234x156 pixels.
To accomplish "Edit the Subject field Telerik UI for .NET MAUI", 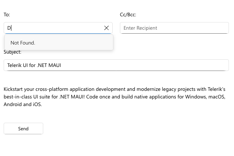I will click(x=116, y=65).
